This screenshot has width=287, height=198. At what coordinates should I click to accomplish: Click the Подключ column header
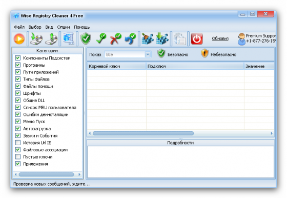tap(195, 66)
